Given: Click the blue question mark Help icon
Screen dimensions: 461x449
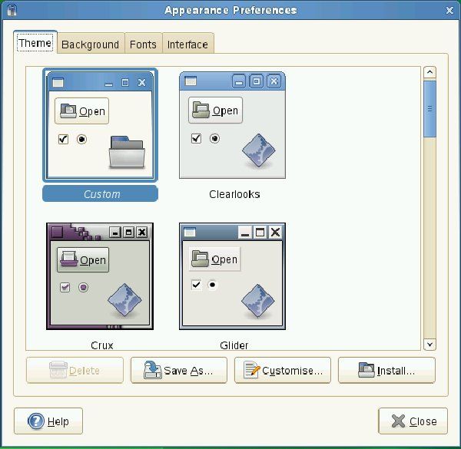Looking at the screenshot, I should pyautogui.click(x=36, y=421).
